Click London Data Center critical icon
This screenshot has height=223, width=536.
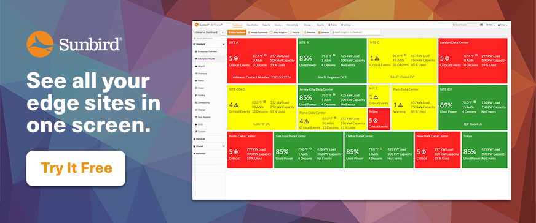(x=447, y=59)
